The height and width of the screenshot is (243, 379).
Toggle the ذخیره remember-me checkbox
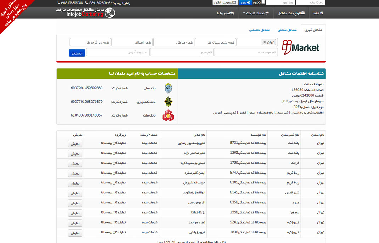(263, 2)
